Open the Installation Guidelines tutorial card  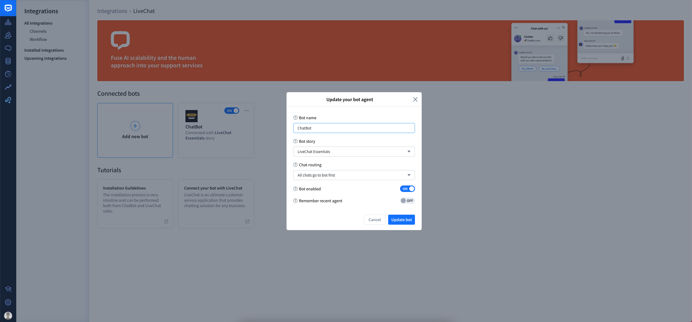coord(135,204)
